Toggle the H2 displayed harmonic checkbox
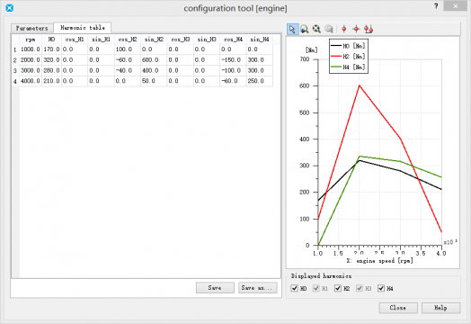 pos(338,288)
